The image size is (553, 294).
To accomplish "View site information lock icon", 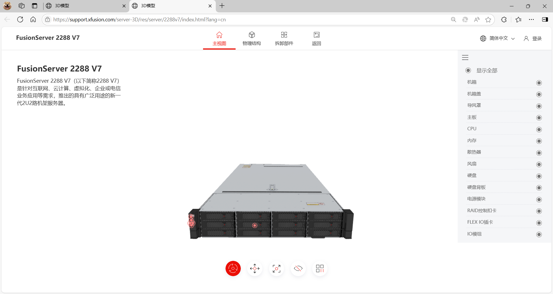I will click(48, 20).
